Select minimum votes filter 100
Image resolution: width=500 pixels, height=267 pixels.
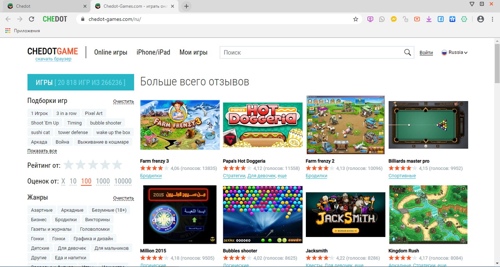click(86, 181)
